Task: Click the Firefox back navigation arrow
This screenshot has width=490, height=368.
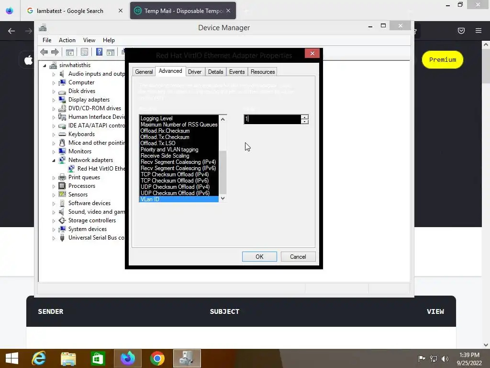Action: coord(11,31)
